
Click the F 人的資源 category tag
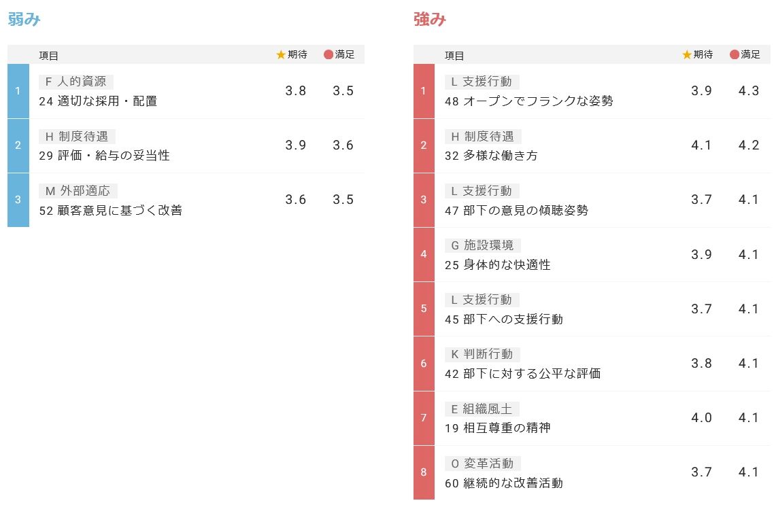click(x=75, y=82)
